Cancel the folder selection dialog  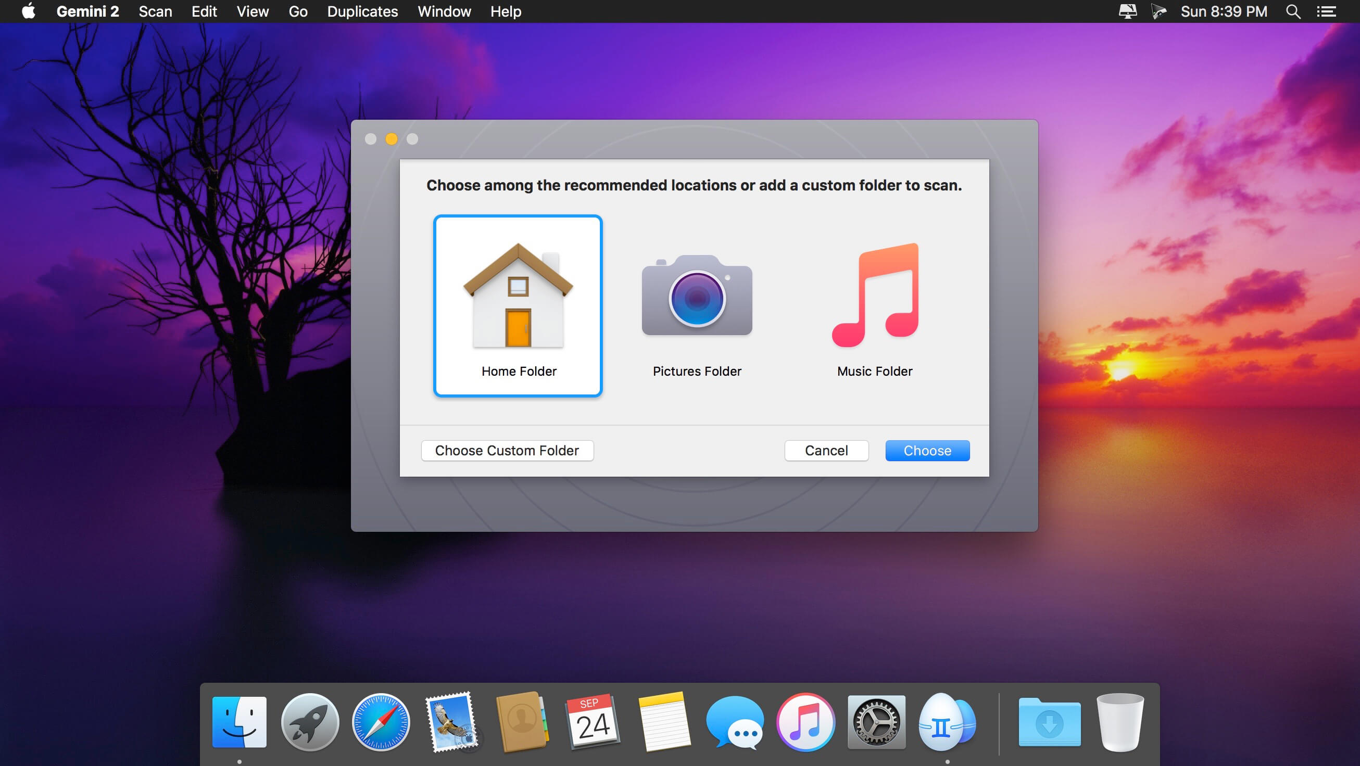pyautogui.click(x=826, y=450)
